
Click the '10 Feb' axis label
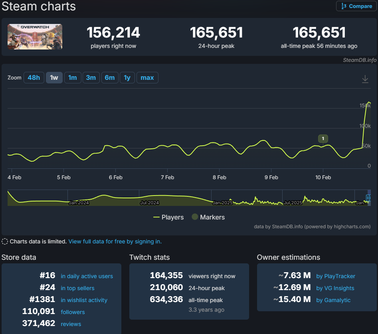(323, 177)
